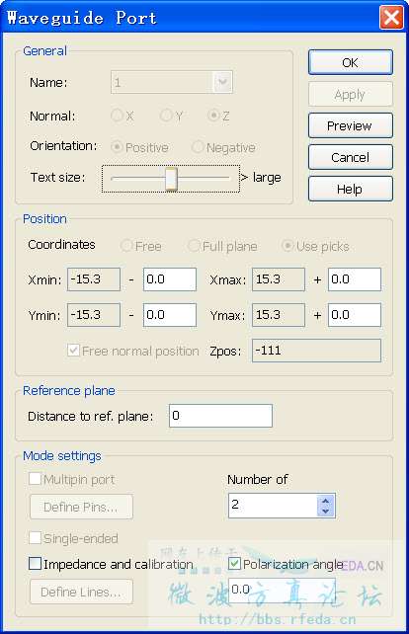Click the Xmin offset input field

(170, 279)
